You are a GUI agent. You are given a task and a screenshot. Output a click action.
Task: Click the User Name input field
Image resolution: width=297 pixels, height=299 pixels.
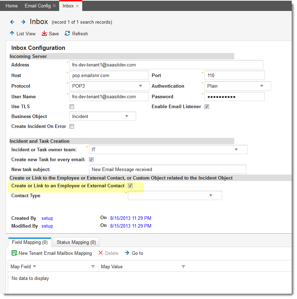tap(109, 96)
